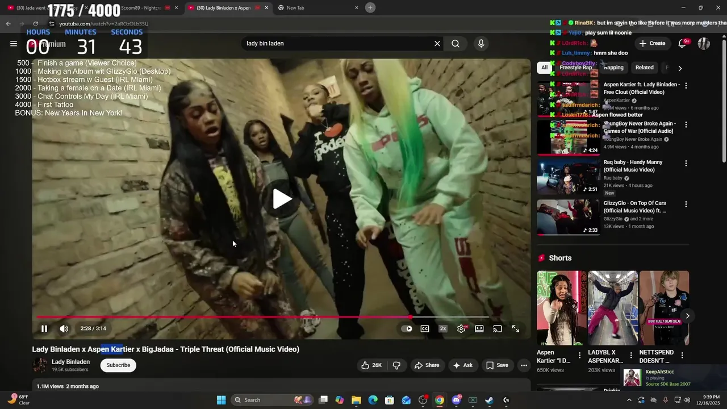Open the taskbar clock showing 9:39 PM
Screen dimensions: 727x409
click(x=707, y=400)
